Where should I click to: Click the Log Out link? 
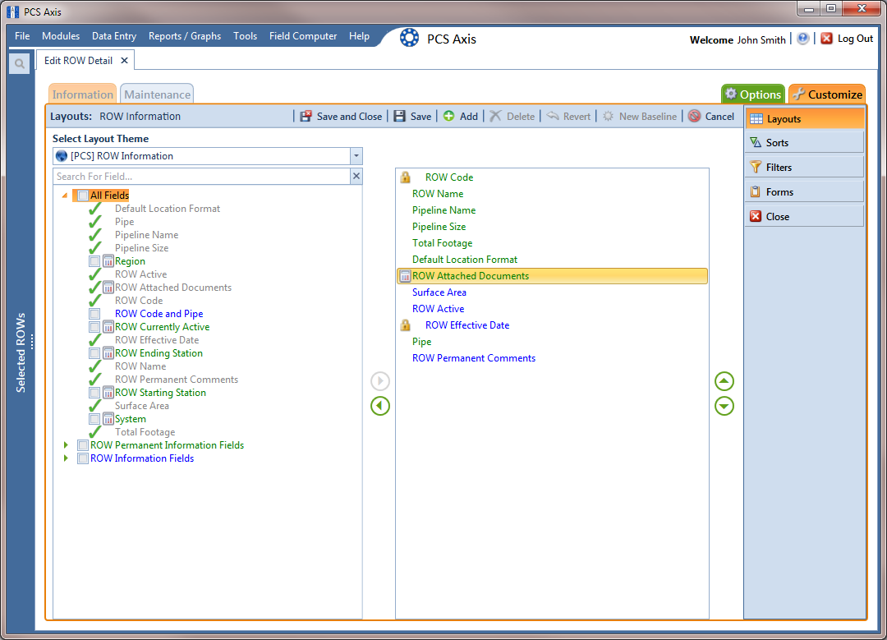pyautogui.click(x=855, y=39)
